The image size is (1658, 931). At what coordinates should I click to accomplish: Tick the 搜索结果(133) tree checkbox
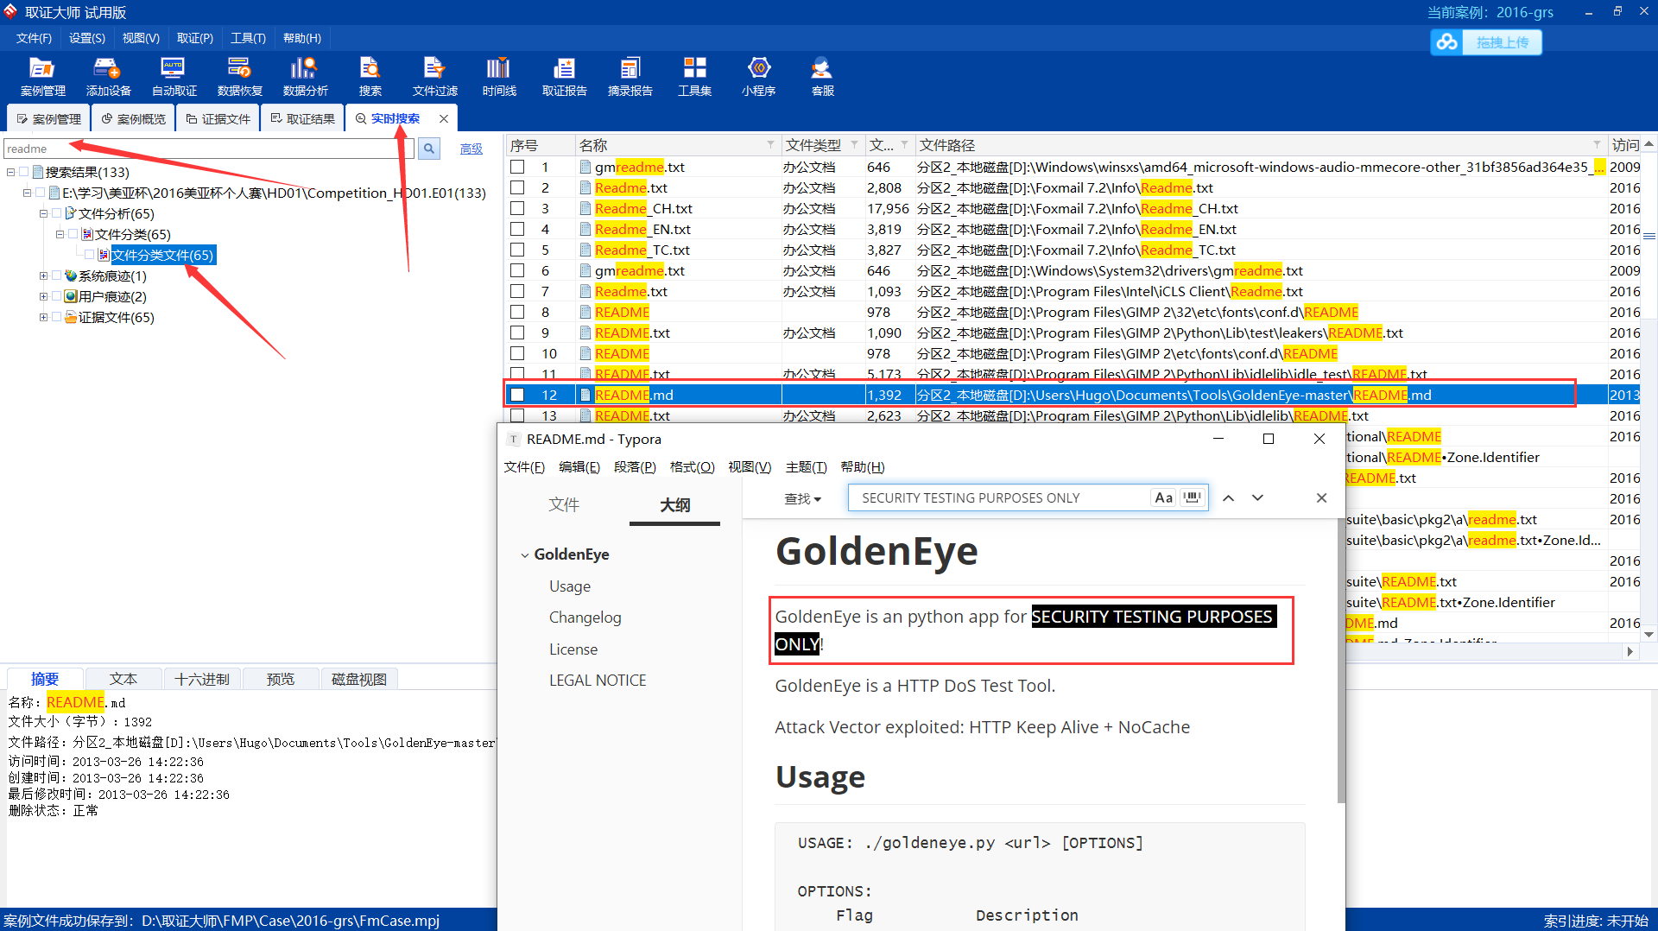point(24,172)
